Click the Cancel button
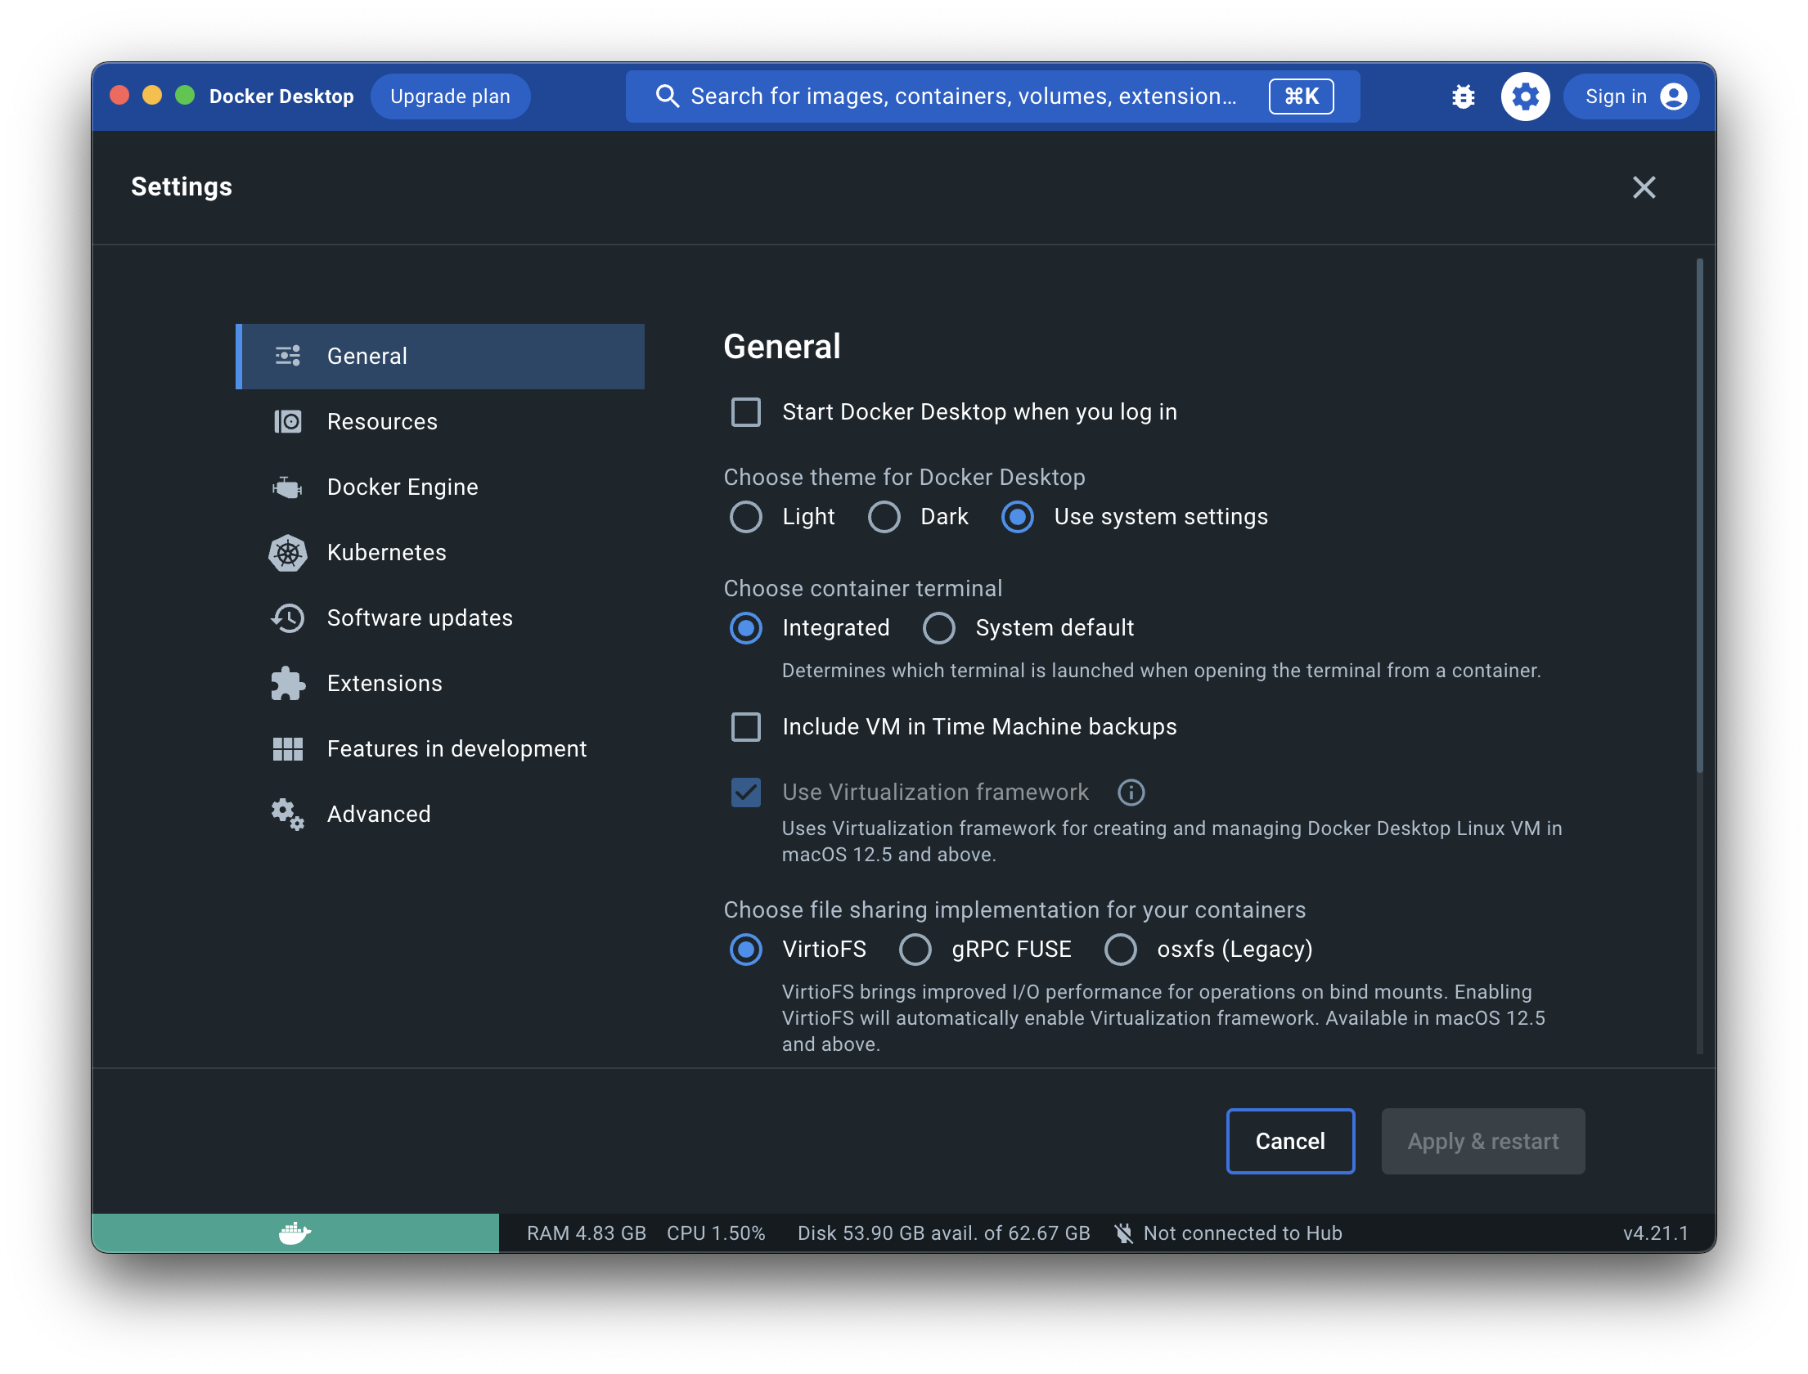The width and height of the screenshot is (1808, 1374). pyautogui.click(x=1290, y=1142)
